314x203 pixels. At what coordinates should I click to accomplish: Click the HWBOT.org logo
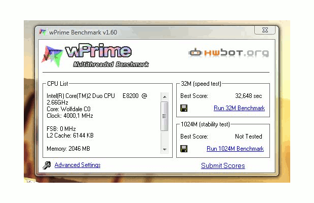point(228,53)
